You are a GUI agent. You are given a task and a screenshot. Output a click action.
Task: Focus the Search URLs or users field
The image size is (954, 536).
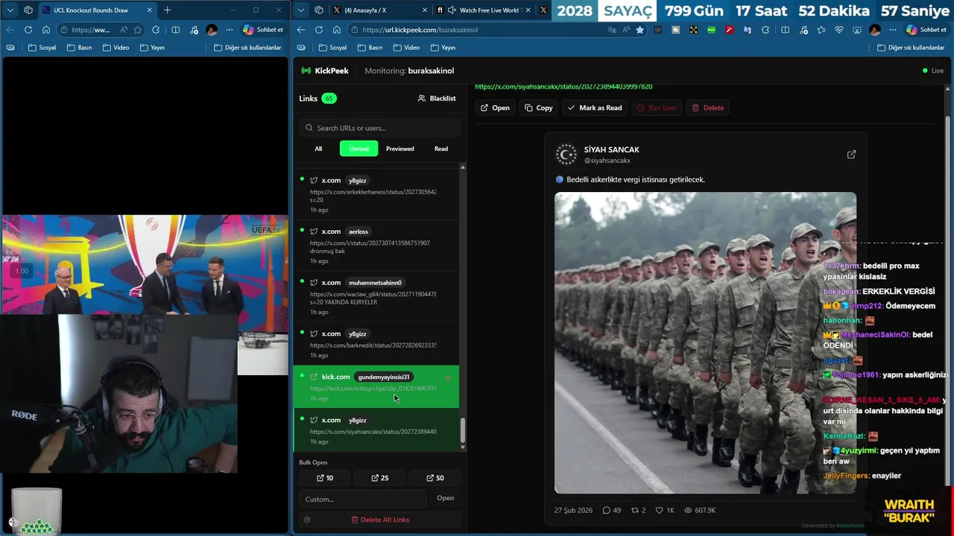pos(379,128)
